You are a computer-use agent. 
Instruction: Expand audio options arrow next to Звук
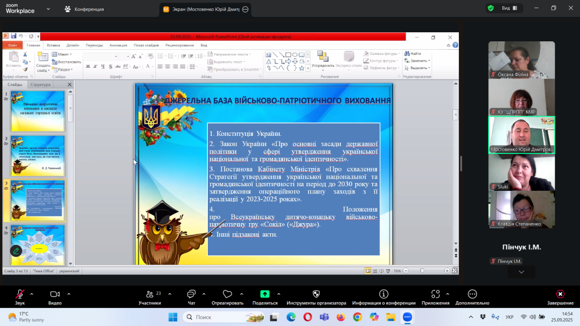[x=32, y=294]
